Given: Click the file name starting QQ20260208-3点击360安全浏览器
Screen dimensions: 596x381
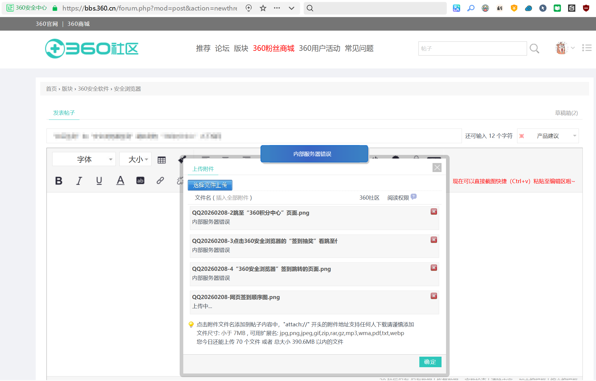Looking at the screenshot, I should [x=265, y=241].
